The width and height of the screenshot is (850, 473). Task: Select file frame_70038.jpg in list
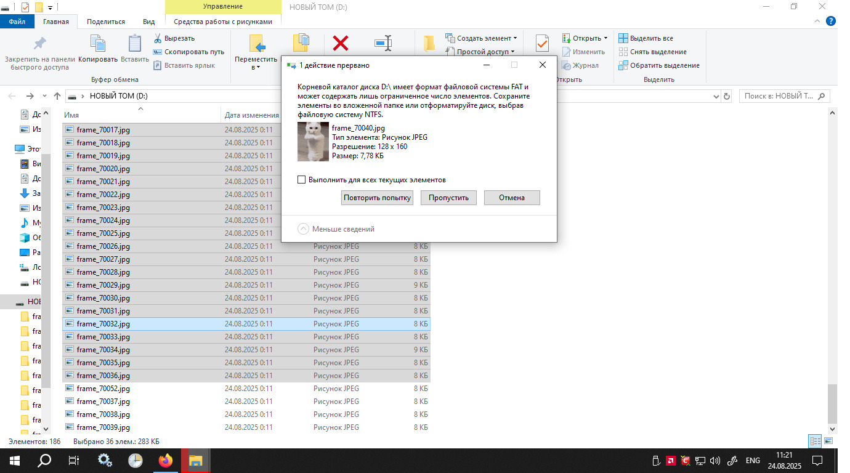coord(103,414)
